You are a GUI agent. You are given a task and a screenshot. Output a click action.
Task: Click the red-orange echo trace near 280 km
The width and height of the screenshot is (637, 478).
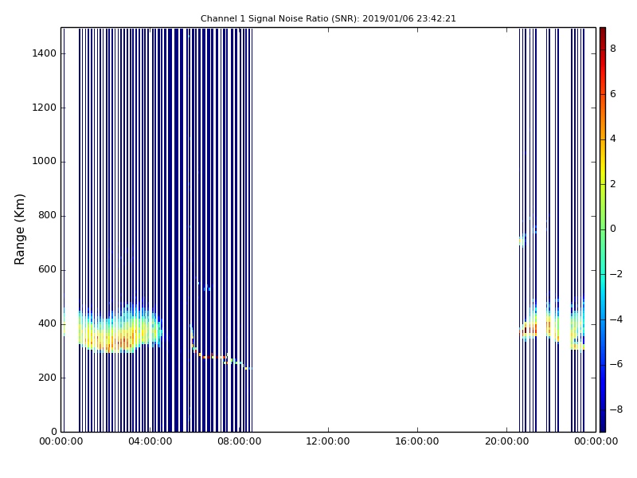point(214,357)
